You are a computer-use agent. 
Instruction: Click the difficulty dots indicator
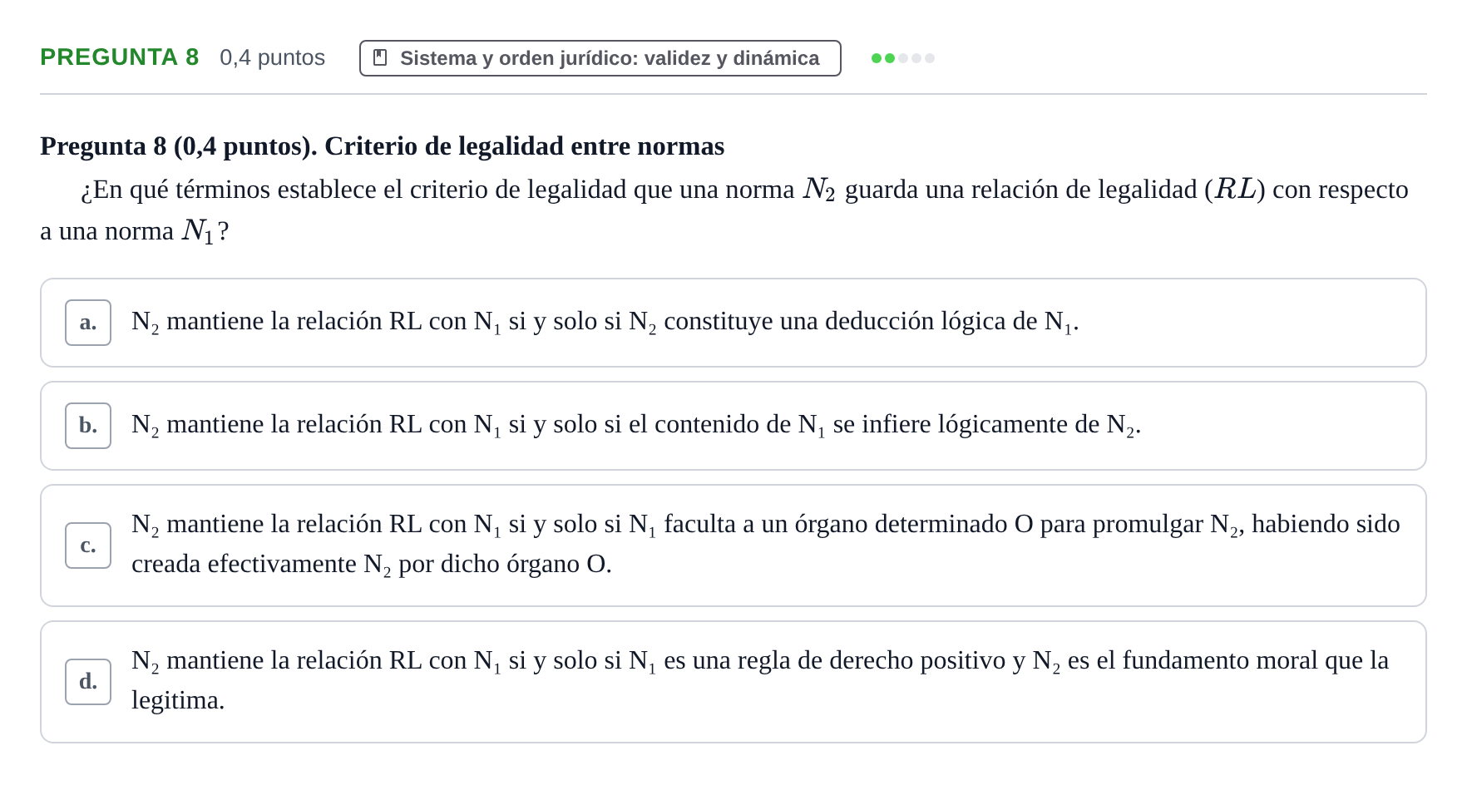[x=902, y=58]
